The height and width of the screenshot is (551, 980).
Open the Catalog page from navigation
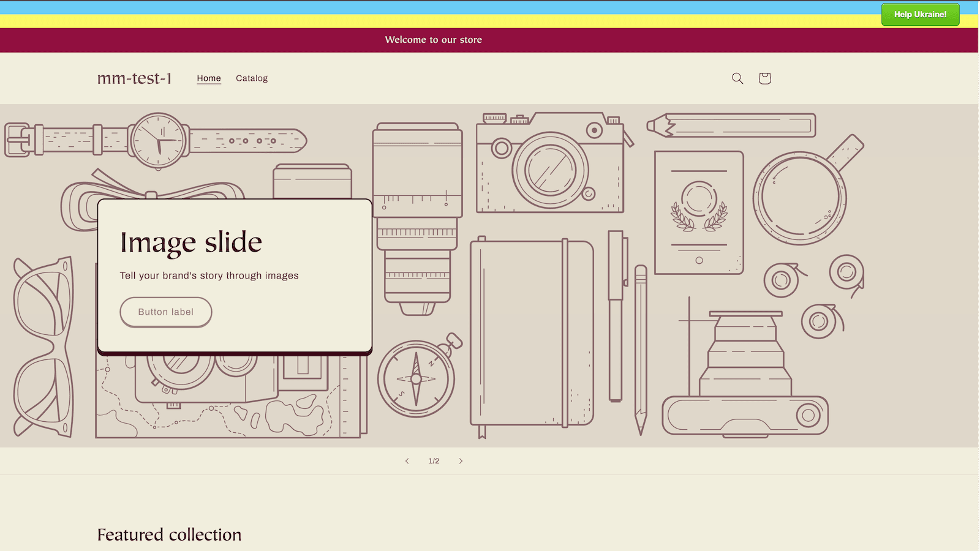[x=251, y=78]
